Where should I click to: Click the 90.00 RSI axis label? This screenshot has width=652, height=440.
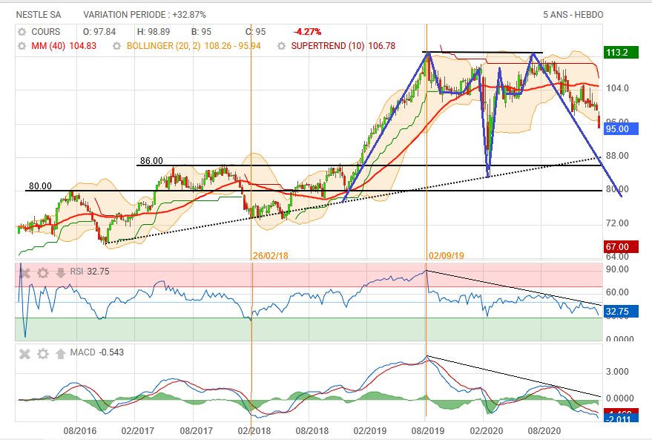coord(617,269)
